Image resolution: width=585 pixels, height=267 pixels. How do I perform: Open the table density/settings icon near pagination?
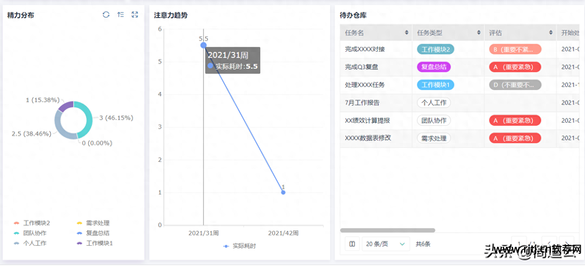[x=352, y=243]
